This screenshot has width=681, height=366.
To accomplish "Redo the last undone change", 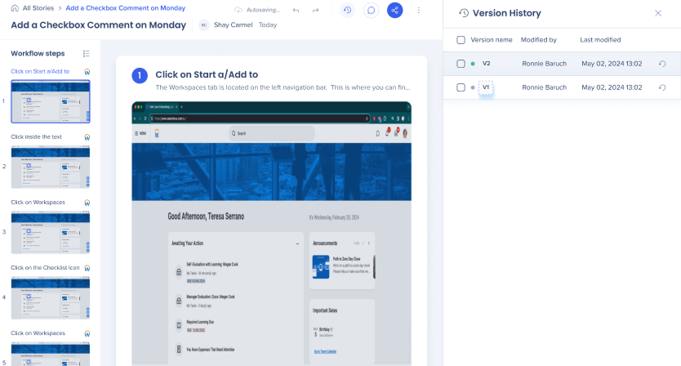I will (x=315, y=11).
